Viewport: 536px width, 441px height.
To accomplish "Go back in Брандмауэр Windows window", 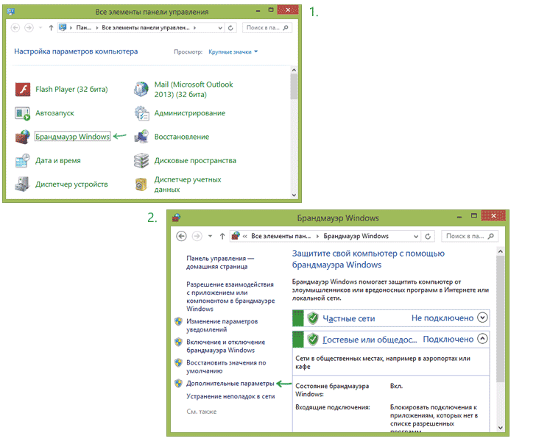I will 182,236.
